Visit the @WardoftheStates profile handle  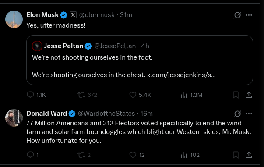(x=106, y=114)
